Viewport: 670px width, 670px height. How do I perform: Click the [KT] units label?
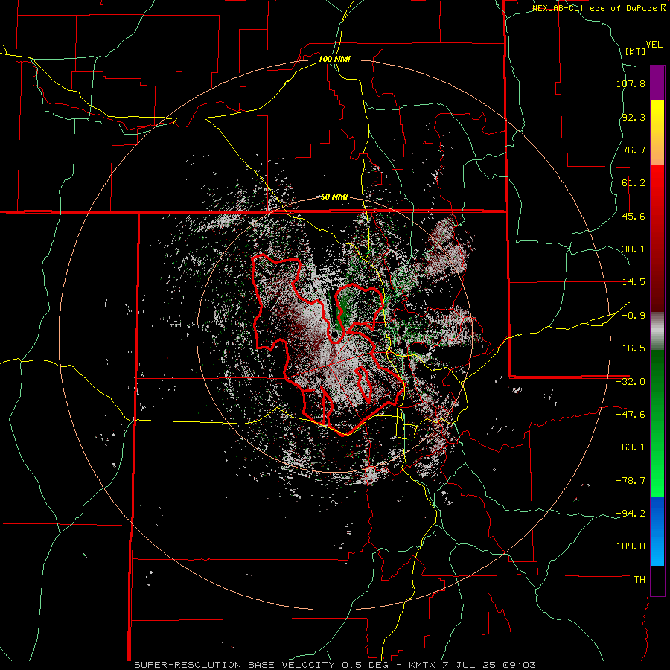point(636,51)
